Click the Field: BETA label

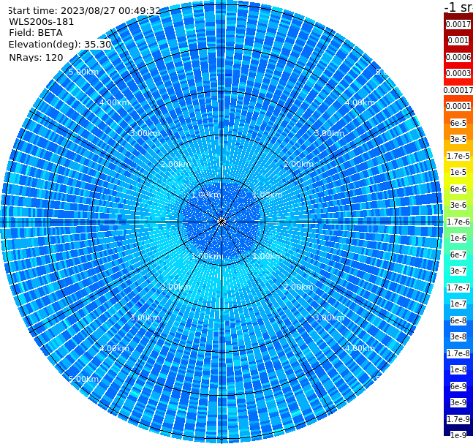(x=36, y=33)
